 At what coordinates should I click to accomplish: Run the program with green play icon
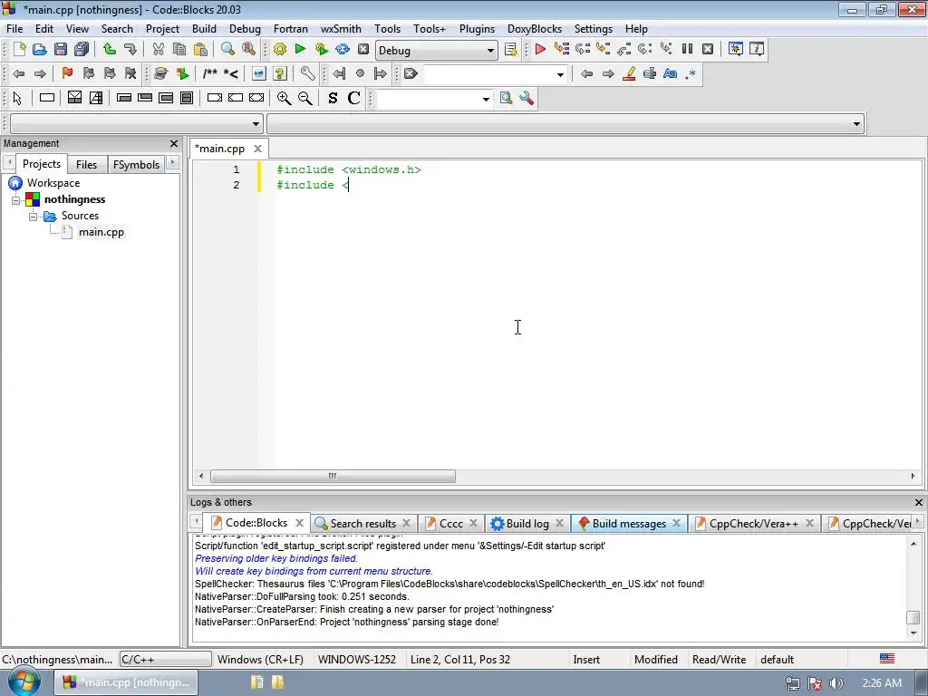(x=300, y=49)
